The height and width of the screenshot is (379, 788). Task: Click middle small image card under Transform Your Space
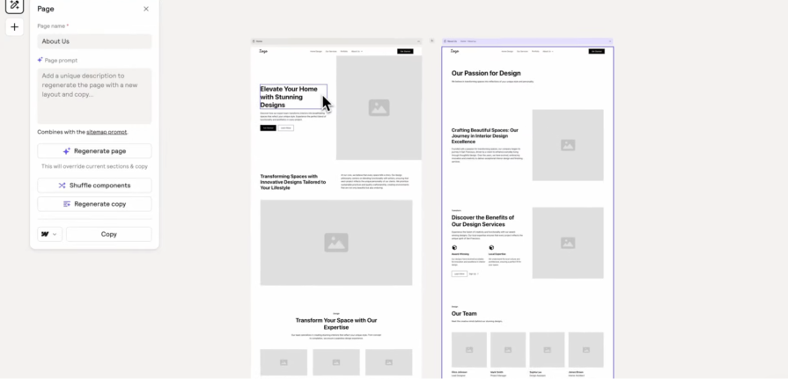(x=336, y=362)
